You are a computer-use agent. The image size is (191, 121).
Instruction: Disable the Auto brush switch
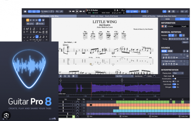tap(174, 84)
